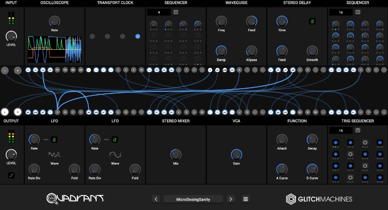The height and width of the screenshot is (210, 388).
Task: Click top-right Sequencer step count 16 field
Action: tap(341, 12)
